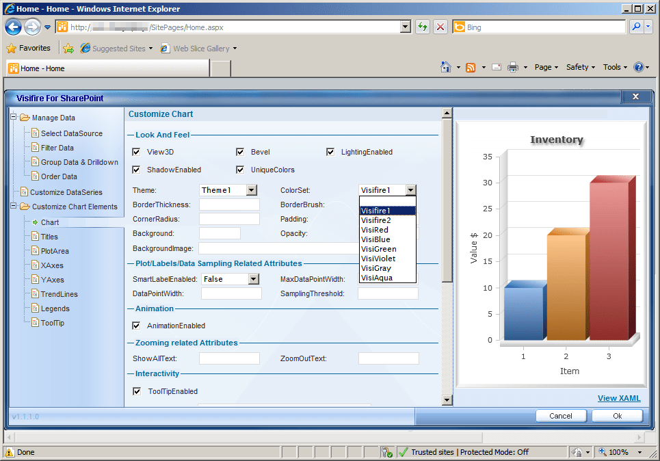This screenshot has height=461, width=660.
Task: Open the Tools menu
Action: click(613, 66)
